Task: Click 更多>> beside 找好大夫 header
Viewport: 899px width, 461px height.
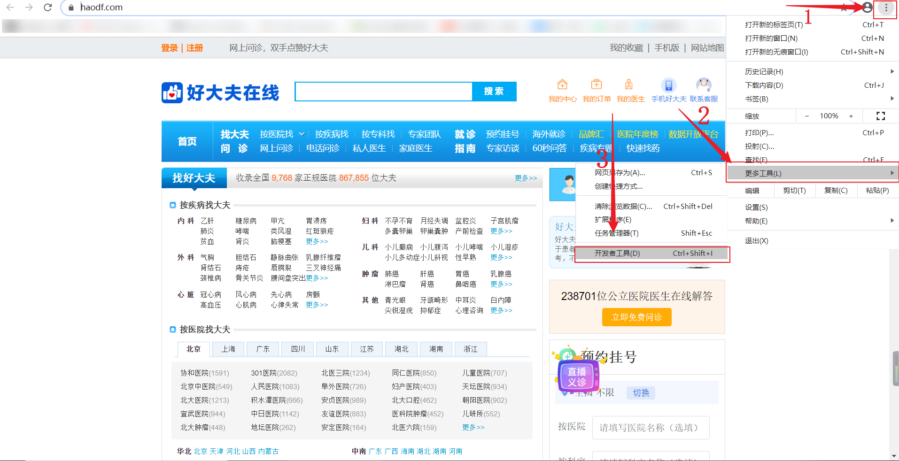Action: pos(526,178)
